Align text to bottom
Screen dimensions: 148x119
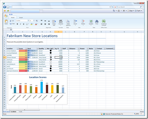pos(49,21)
